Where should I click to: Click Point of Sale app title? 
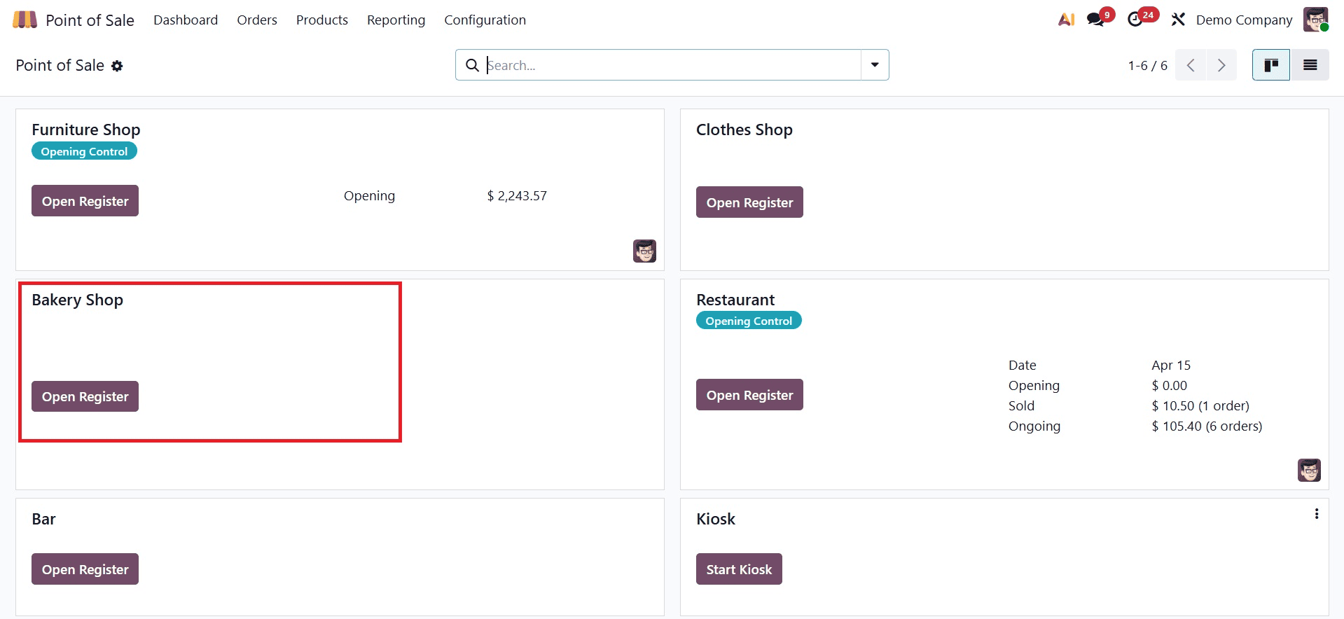90,20
